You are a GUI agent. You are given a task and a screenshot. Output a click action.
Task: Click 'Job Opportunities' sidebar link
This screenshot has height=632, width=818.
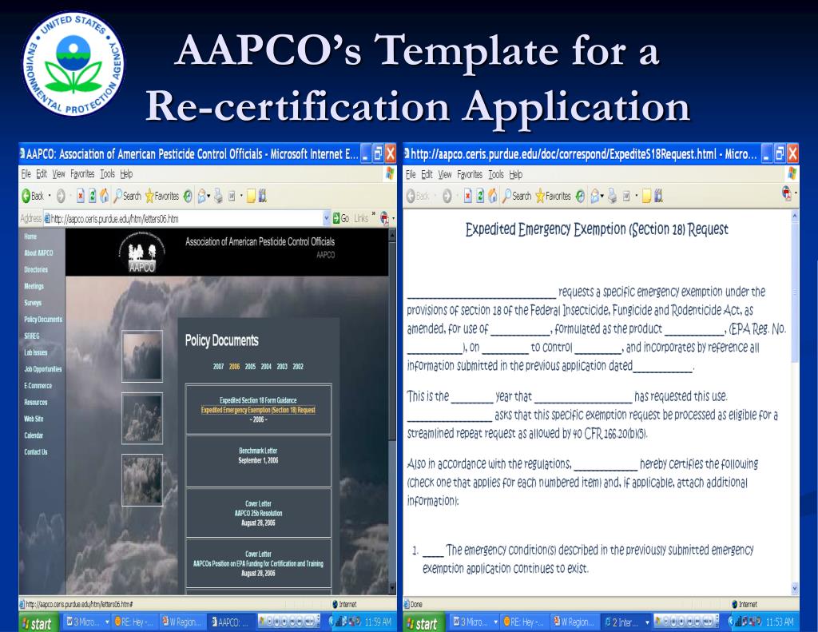tap(43, 369)
